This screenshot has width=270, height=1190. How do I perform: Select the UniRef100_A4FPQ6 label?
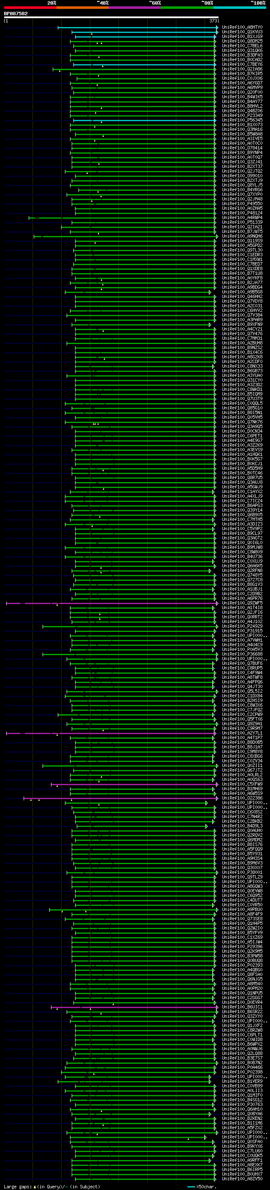point(242,682)
